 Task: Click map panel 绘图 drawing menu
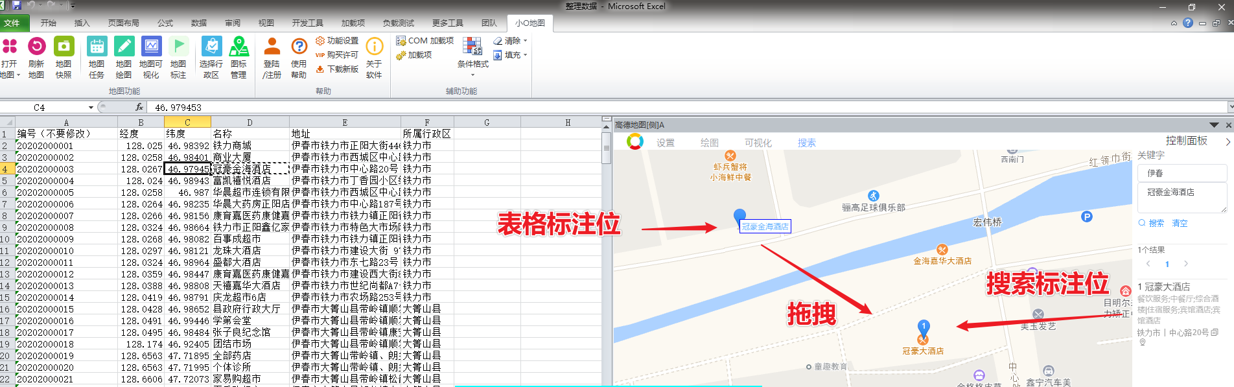[710, 143]
